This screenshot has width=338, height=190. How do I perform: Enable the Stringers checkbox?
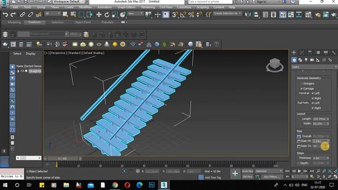[302, 83]
